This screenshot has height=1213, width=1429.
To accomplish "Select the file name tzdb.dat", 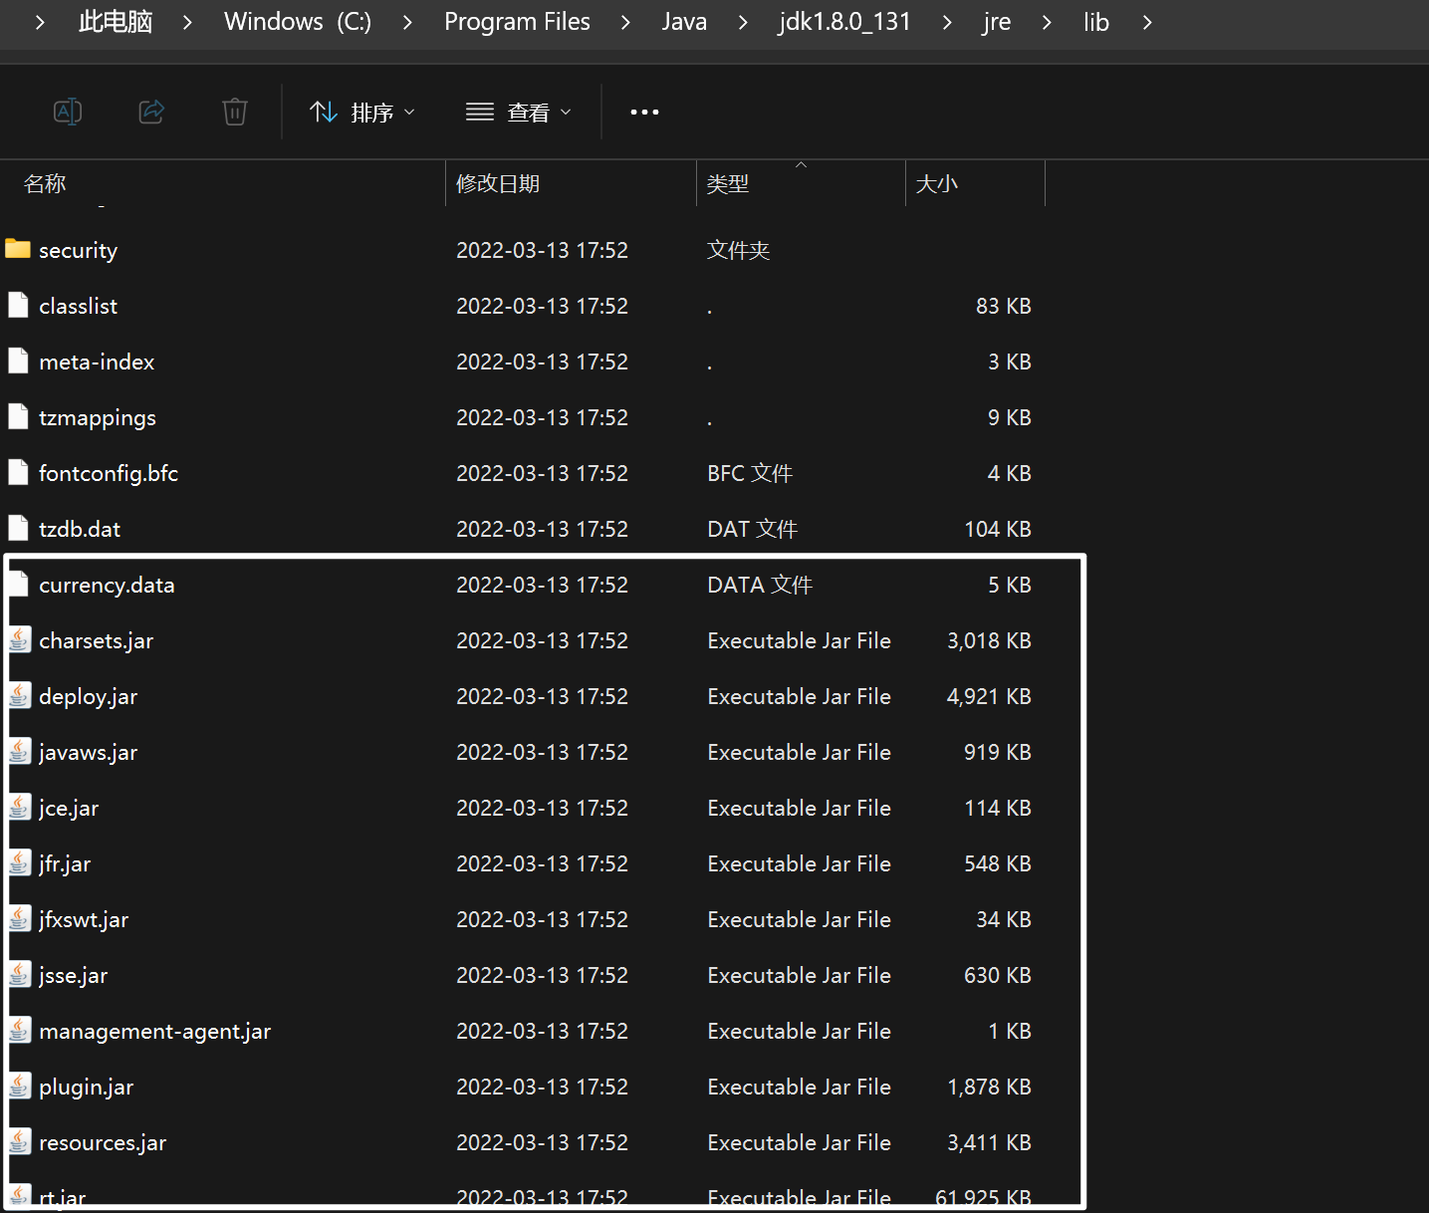I will pyautogui.click(x=80, y=529).
